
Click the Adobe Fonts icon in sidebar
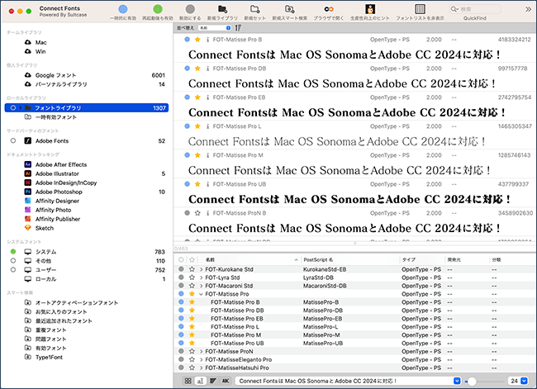point(28,140)
